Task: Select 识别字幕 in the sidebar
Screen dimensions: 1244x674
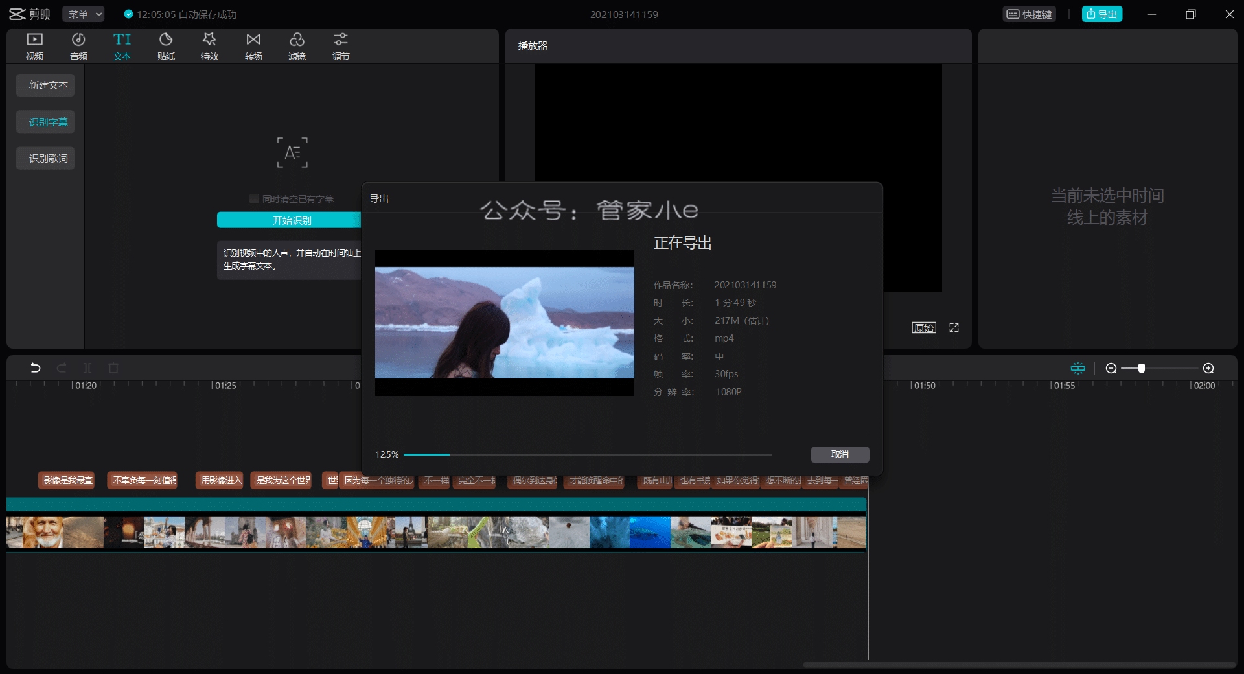Action: point(45,122)
